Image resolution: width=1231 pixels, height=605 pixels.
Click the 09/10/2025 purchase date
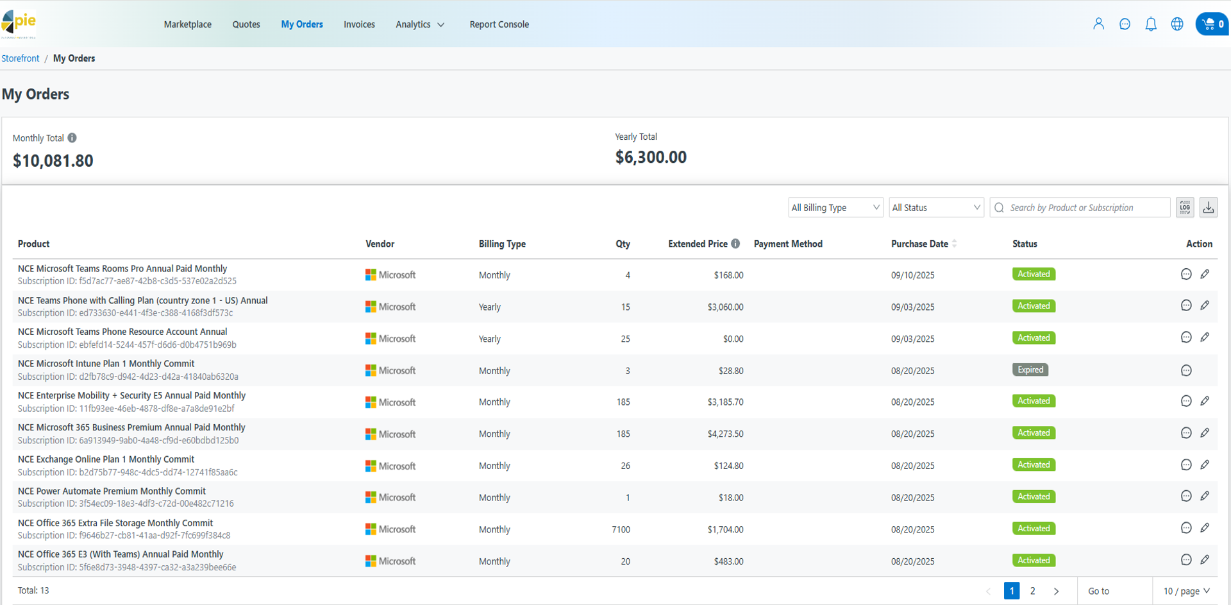click(x=912, y=275)
